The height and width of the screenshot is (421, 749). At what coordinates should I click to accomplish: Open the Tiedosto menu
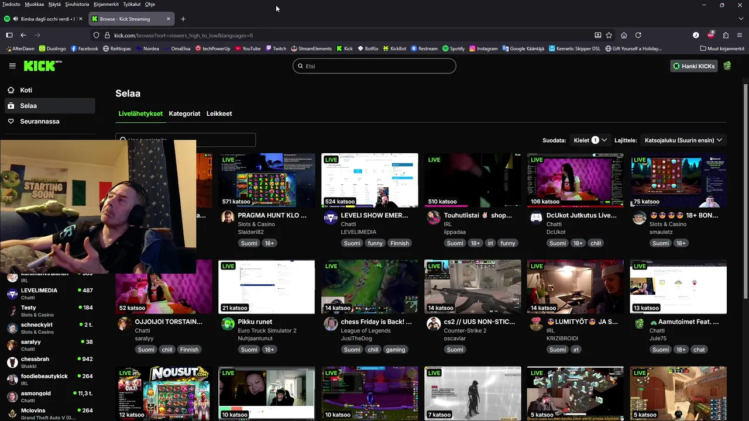tap(11, 4)
